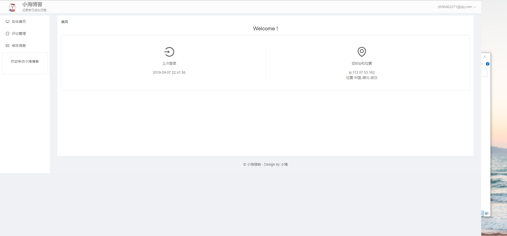Click the monitor icon beside 后台首页
This screenshot has height=236, width=507.
click(x=8, y=22)
